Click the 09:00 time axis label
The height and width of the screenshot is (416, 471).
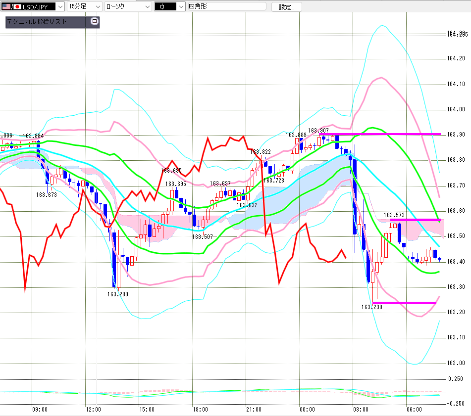40,410
